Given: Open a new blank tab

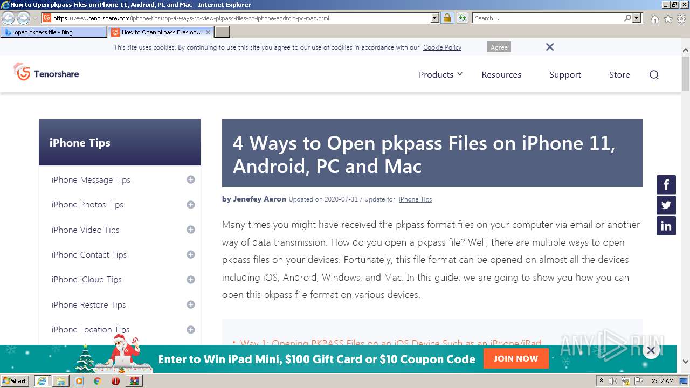Looking at the screenshot, I should point(222,32).
